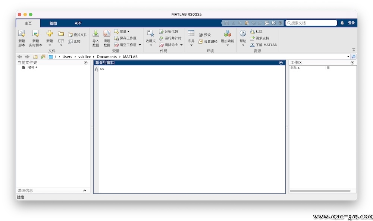Screen dimensions: 373x221
Task: Sort by 名称 column in current folder
Action: click(x=33, y=67)
